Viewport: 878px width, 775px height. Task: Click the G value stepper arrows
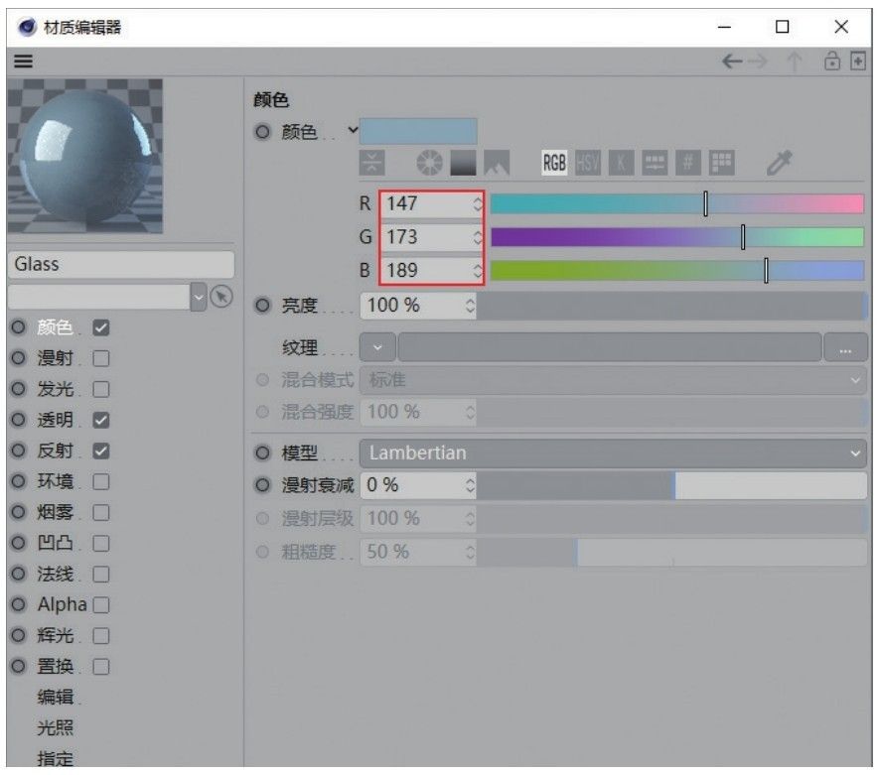pos(477,237)
